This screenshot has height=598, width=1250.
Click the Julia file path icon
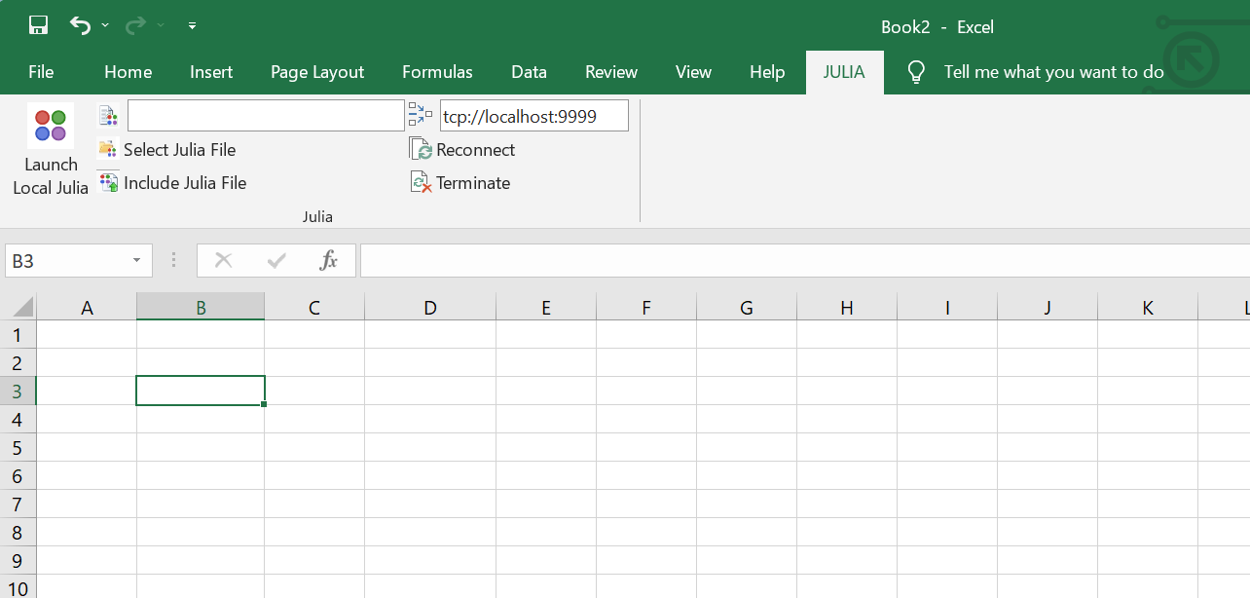click(109, 116)
